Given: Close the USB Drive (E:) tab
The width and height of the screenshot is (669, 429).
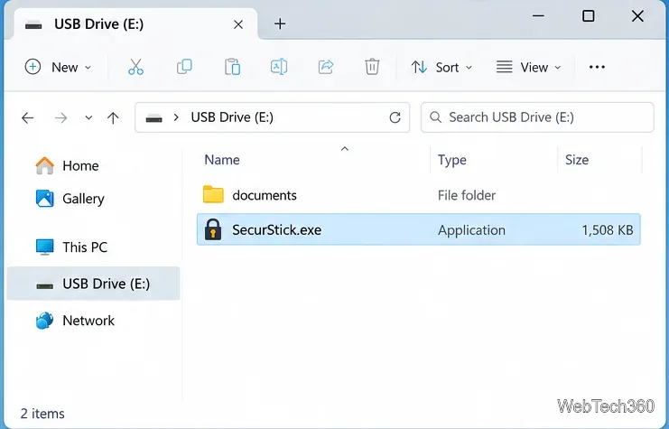Looking at the screenshot, I should point(238,24).
